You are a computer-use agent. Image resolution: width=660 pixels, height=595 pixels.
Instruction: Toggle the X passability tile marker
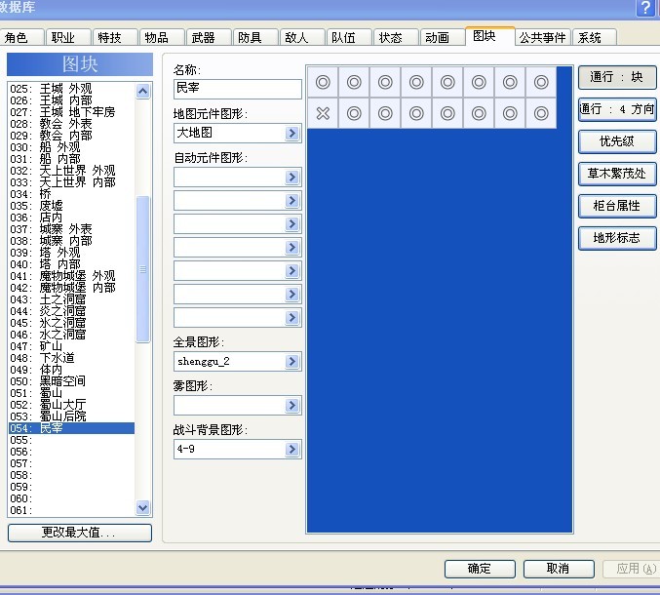[x=323, y=113]
